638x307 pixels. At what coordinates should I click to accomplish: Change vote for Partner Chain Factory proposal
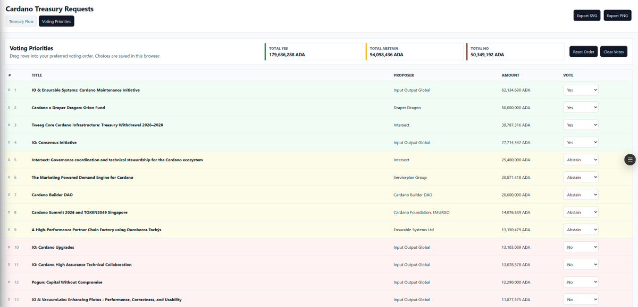[x=581, y=230]
